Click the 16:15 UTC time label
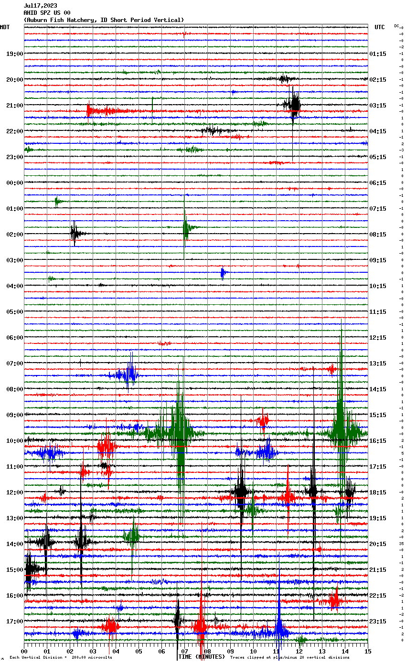 click(378, 441)
